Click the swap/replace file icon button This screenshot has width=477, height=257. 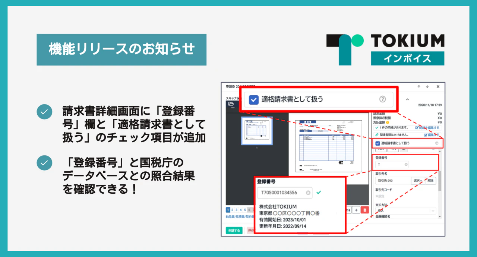[348, 210]
